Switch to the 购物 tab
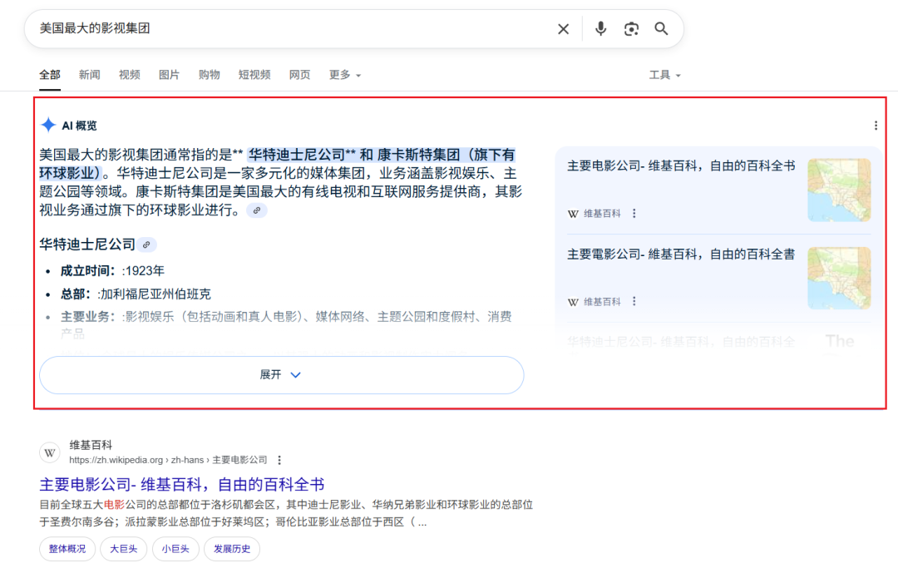This screenshot has width=898, height=573. click(x=209, y=75)
